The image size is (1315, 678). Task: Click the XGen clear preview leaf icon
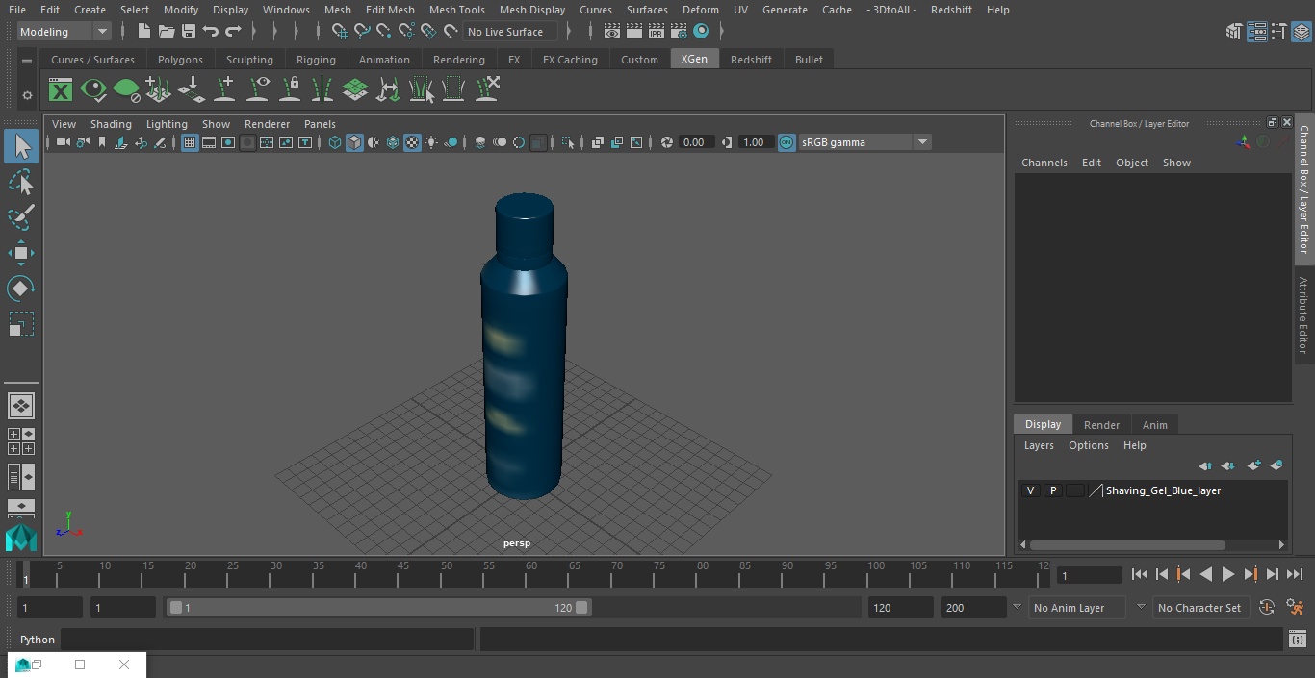coord(126,90)
